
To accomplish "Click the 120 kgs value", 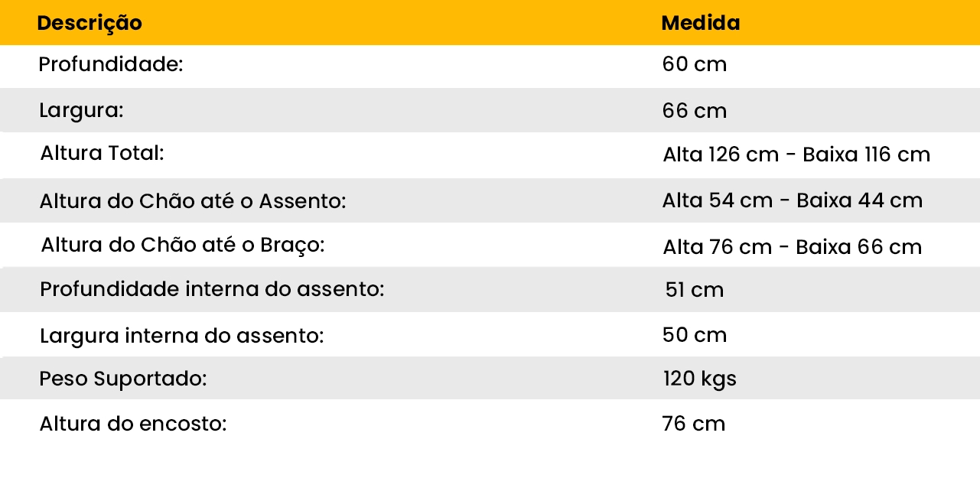I will (x=699, y=379).
